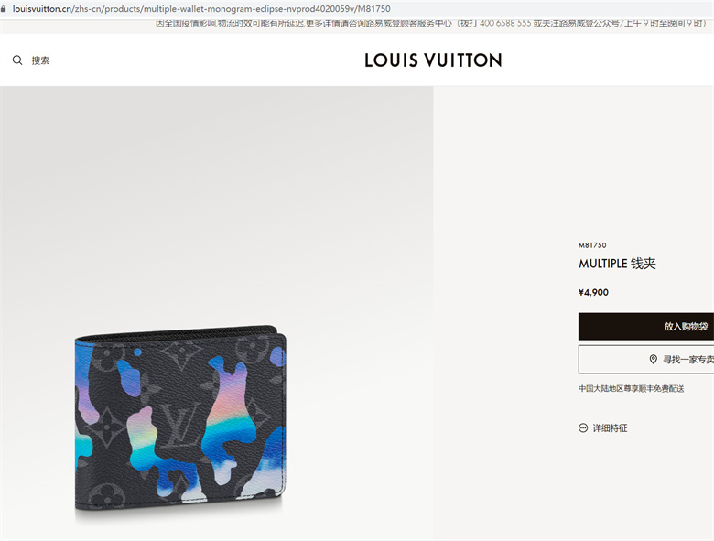
Task: Click the free SF delivery notice text
Action: coord(631,388)
